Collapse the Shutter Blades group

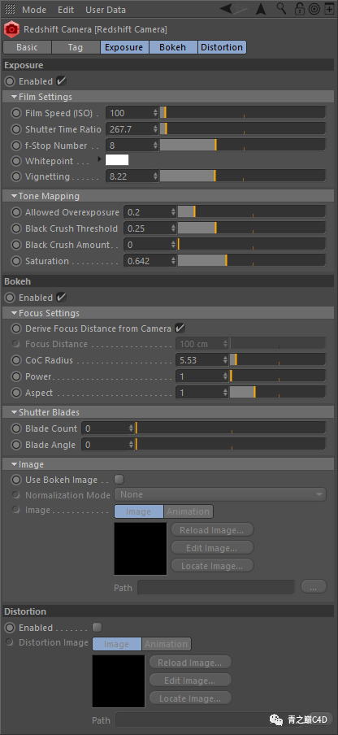tap(14, 412)
